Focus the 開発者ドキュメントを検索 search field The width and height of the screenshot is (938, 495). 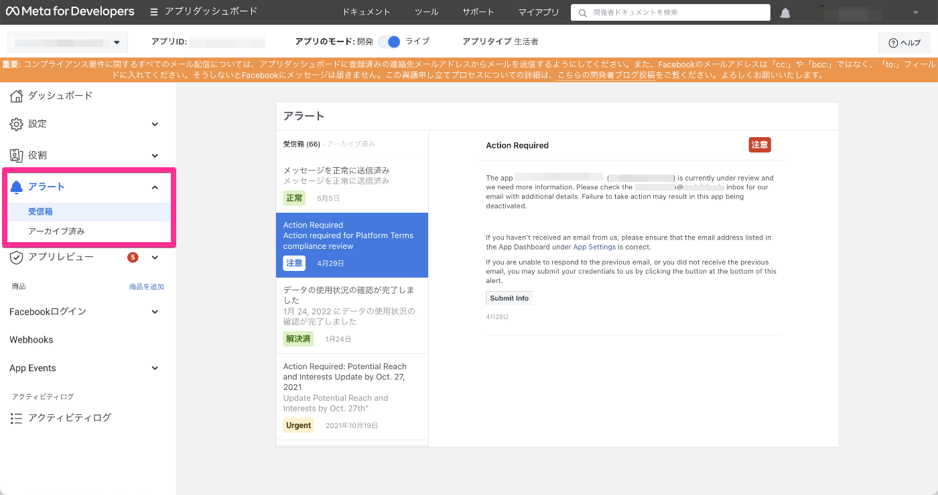click(x=671, y=13)
